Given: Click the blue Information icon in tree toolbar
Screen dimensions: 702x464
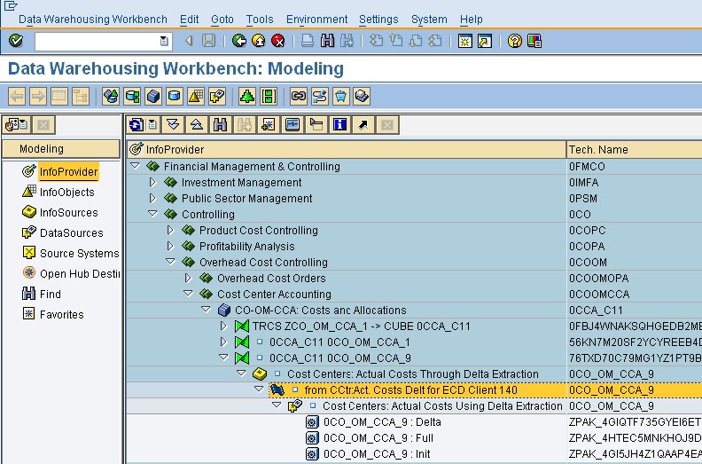Looking at the screenshot, I should pos(339,124).
